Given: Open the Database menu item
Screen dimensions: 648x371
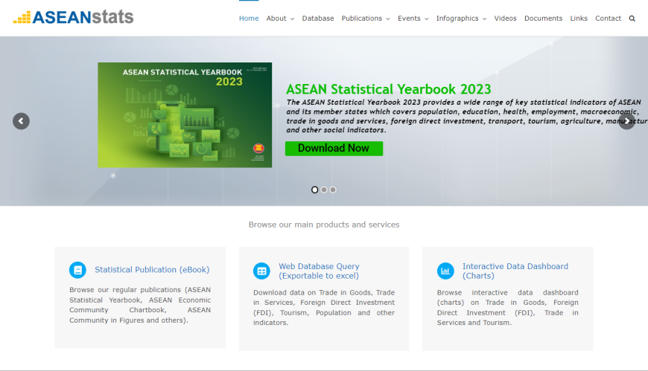Looking at the screenshot, I should (318, 19).
